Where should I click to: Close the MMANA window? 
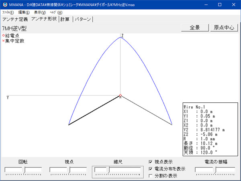[234, 4]
